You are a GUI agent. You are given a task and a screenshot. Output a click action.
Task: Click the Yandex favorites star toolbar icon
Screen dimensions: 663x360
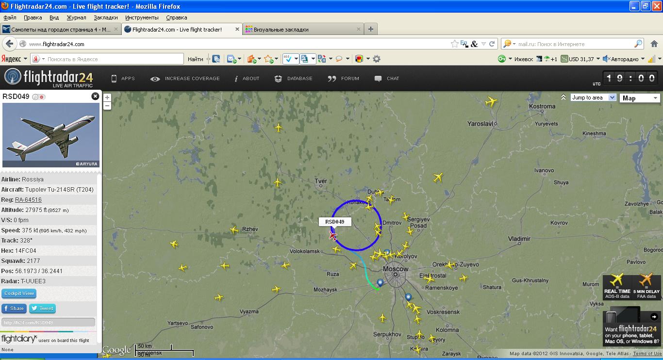tap(268, 59)
